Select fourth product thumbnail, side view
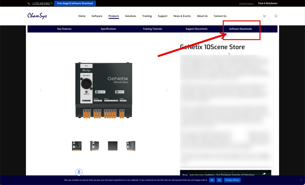This screenshot has width=305, height=185. (x=131, y=146)
